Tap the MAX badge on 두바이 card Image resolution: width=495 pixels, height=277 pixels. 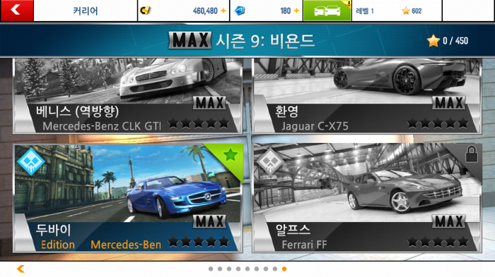click(x=209, y=221)
